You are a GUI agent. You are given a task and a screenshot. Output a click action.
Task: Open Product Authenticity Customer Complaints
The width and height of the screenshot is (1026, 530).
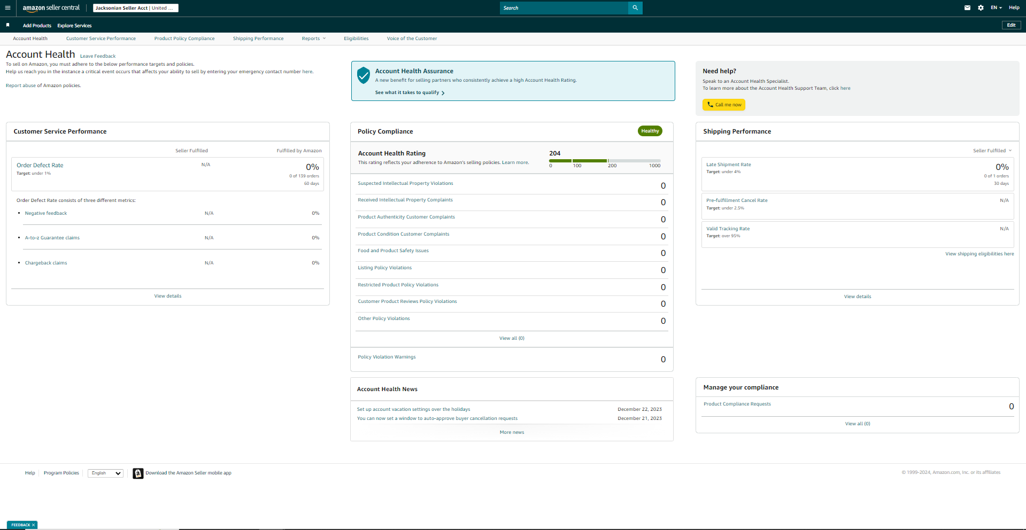coord(406,217)
